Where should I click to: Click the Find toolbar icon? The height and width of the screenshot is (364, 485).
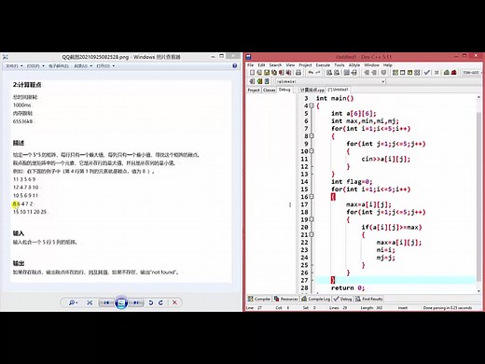(x=329, y=73)
